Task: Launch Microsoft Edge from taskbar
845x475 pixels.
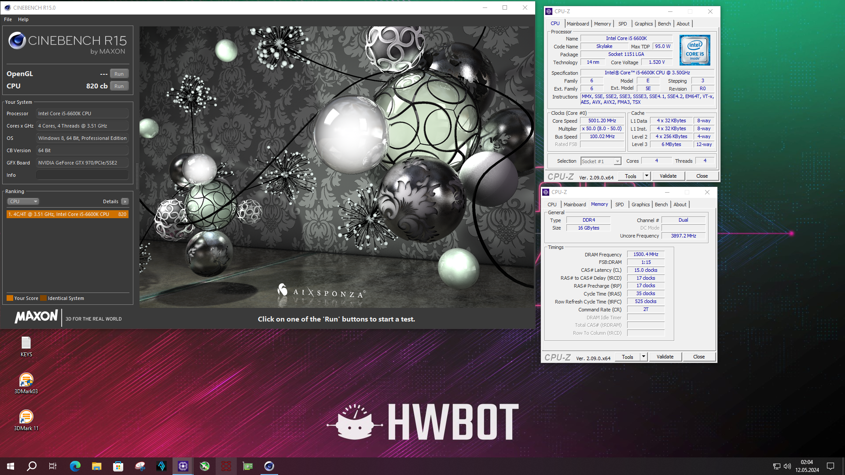Action: click(x=75, y=466)
